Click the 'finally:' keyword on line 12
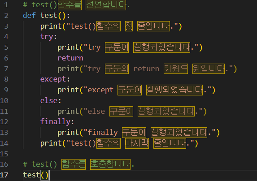257x181 pixels. point(57,121)
